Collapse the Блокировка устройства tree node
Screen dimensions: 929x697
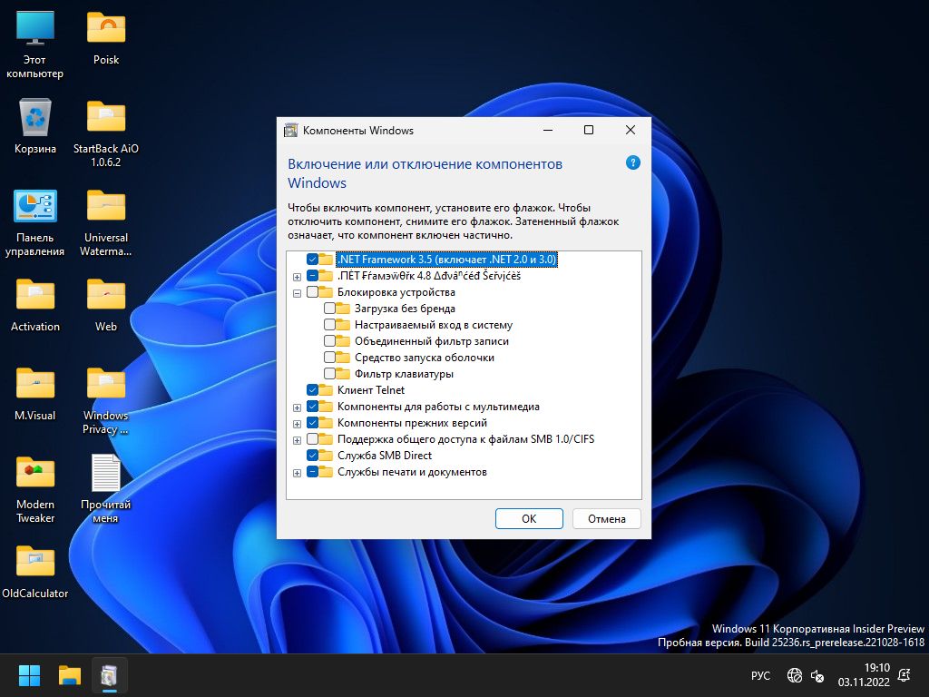[x=297, y=293]
